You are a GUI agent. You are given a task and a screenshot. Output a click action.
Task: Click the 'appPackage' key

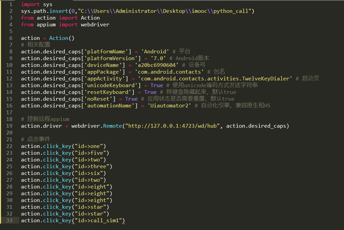103,72
